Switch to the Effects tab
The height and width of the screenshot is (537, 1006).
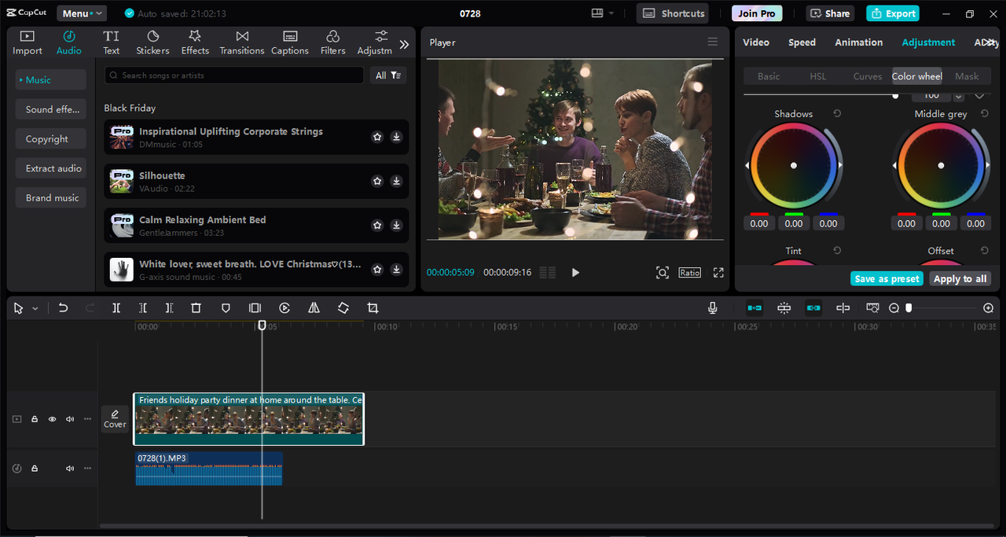[x=195, y=42]
